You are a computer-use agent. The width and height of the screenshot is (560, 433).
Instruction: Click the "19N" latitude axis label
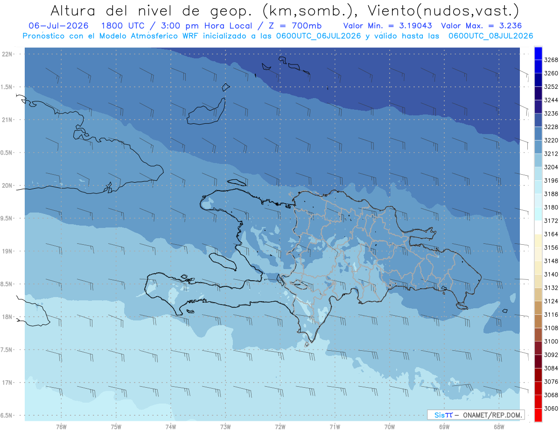(7, 251)
